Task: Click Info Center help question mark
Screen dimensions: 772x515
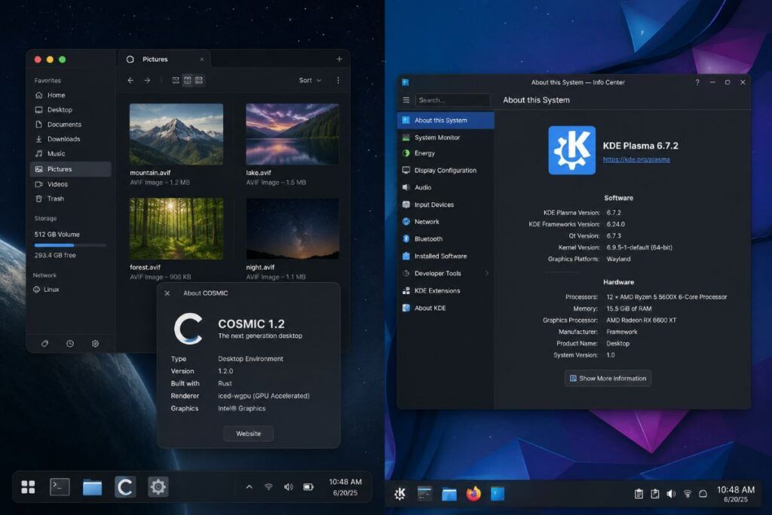Action: [x=697, y=82]
